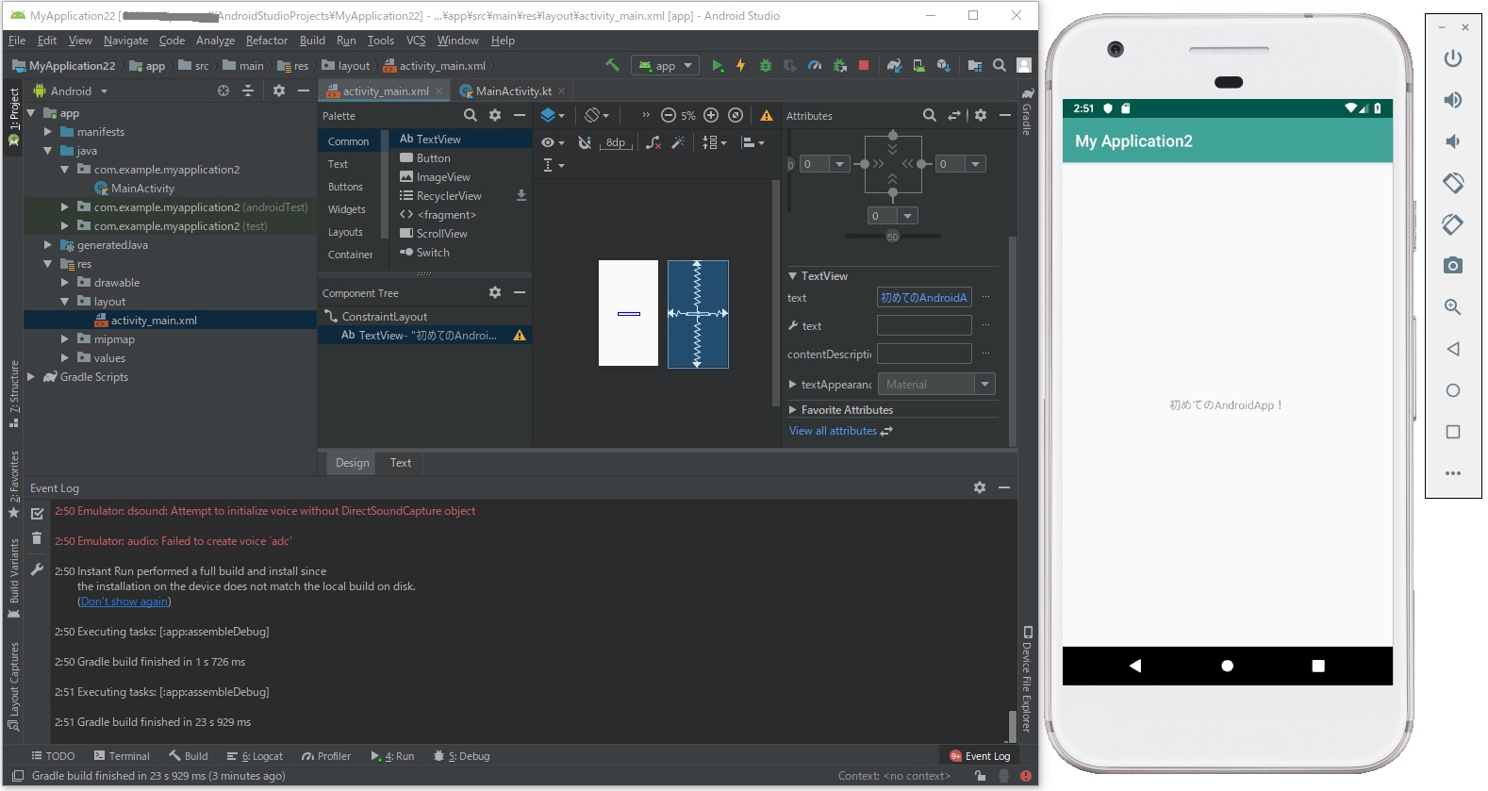Click the Debug app bug icon
Image resolution: width=1488 pixels, height=791 pixels.
[766, 65]
